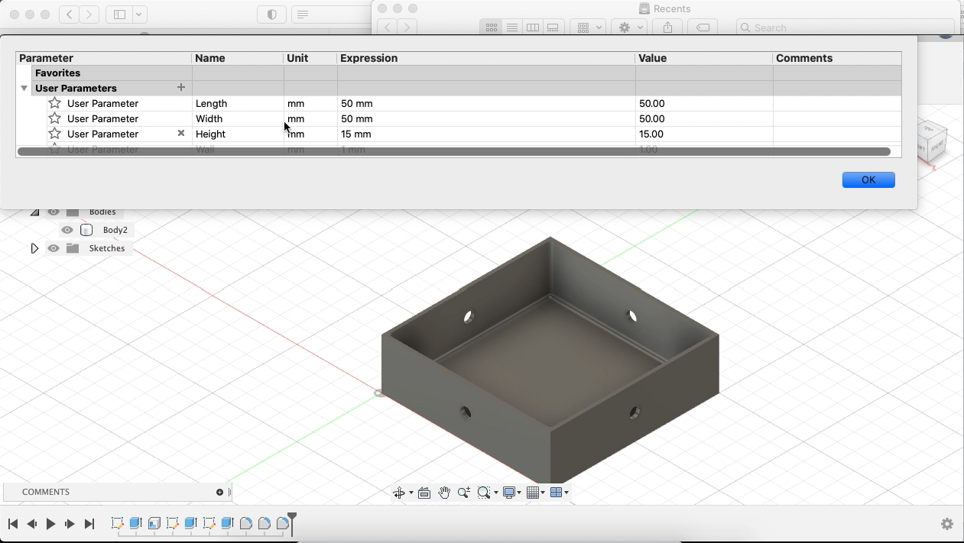Click back arrow in rear browser window
Image resolution: width=964 pixels, height=543 pixels.
(69, 14)
